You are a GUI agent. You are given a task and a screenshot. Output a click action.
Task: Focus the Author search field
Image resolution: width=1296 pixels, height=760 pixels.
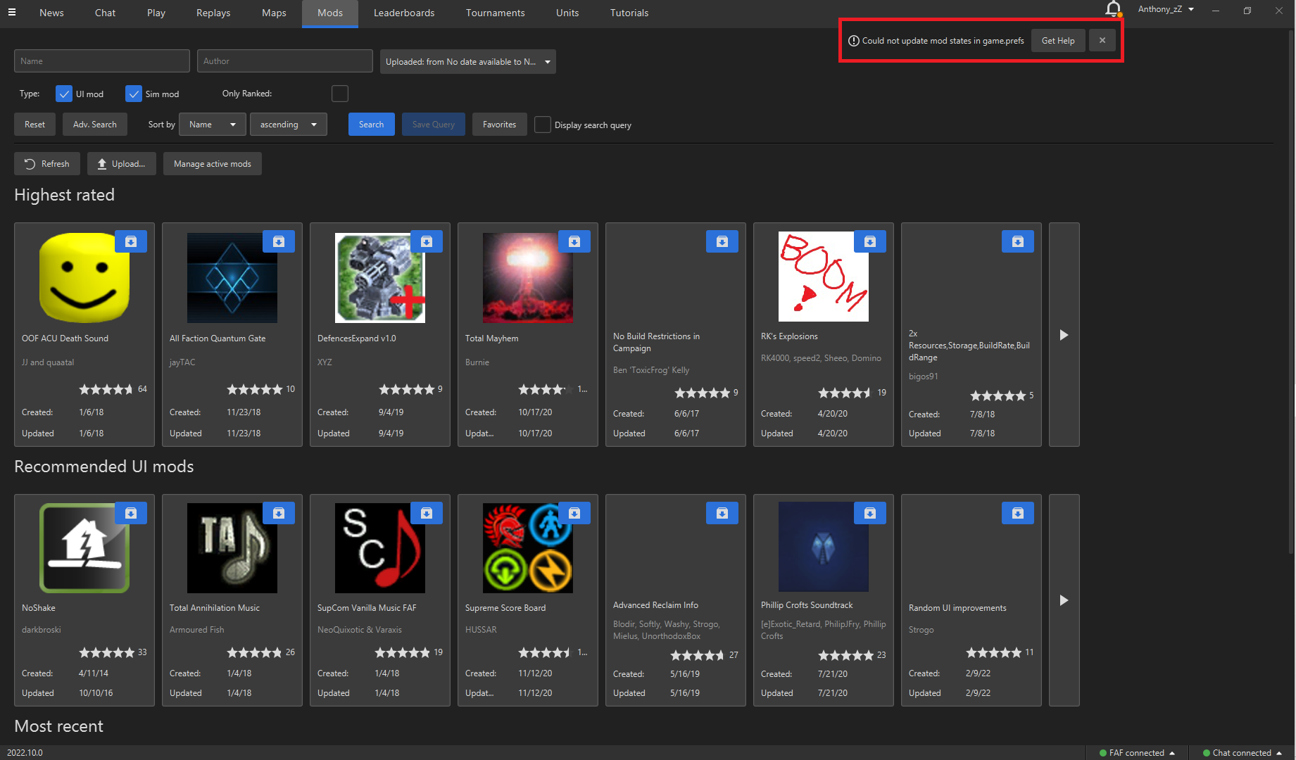[284, 61]
